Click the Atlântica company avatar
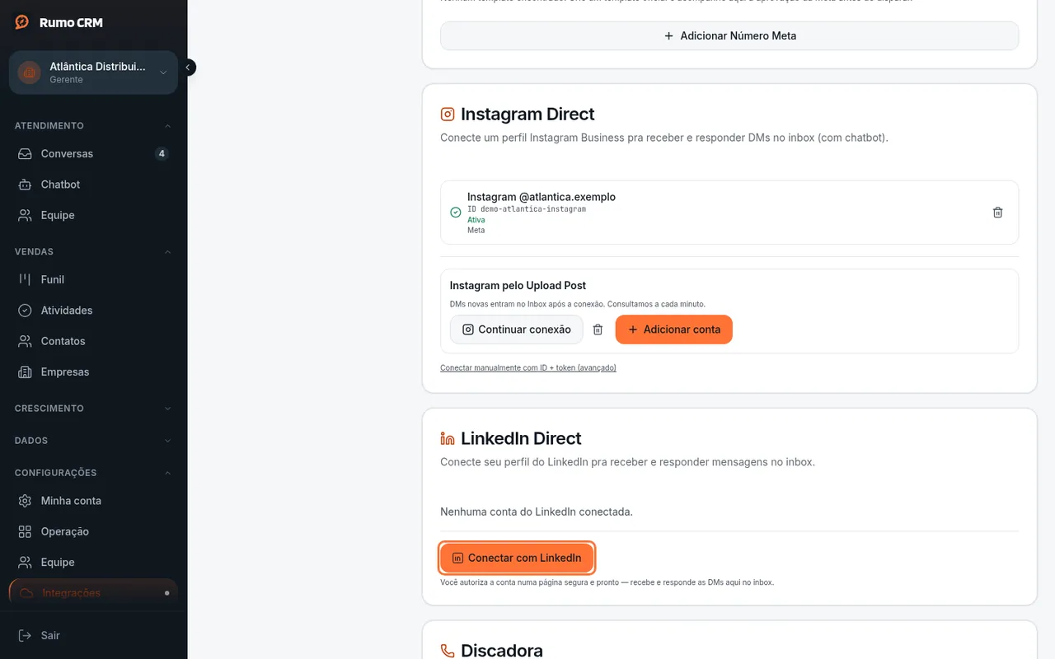 coord(30,72)
